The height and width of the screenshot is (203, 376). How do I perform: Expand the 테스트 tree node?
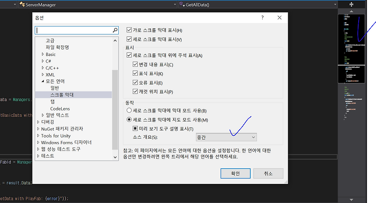[x=38, y=156]
